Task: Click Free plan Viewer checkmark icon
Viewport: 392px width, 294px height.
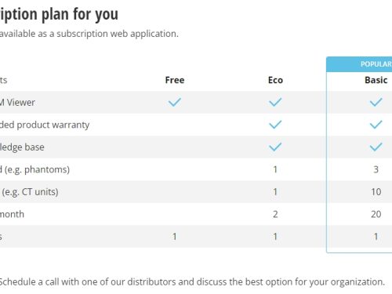Action: 175,102
